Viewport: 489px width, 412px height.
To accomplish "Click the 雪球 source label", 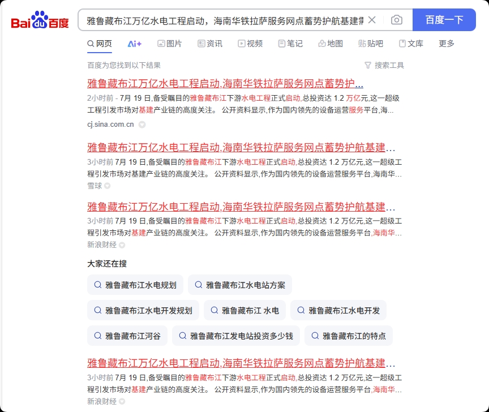I will tap(95, 186).
